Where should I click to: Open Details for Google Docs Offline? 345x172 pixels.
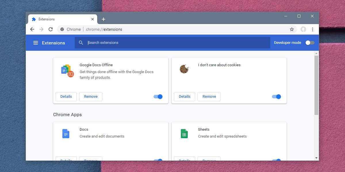pos(66,97)
